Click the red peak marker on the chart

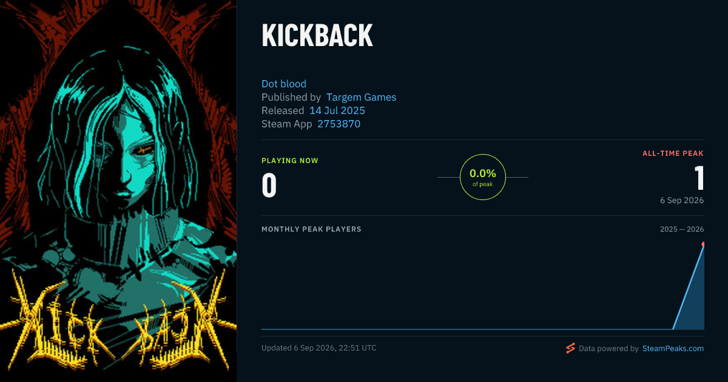[x=703, y=245]
